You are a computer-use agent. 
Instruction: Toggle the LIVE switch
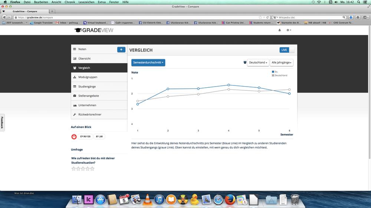click(x=287, y=50)
